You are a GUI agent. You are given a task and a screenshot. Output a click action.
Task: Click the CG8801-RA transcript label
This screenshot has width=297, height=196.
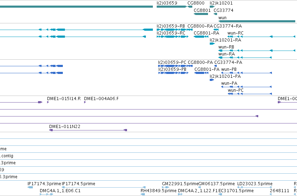[207, 33]
